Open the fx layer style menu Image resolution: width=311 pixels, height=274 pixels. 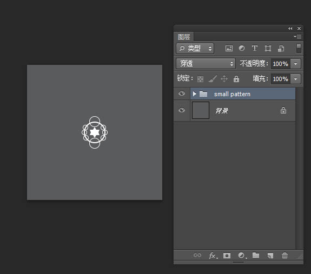point(213,256)
